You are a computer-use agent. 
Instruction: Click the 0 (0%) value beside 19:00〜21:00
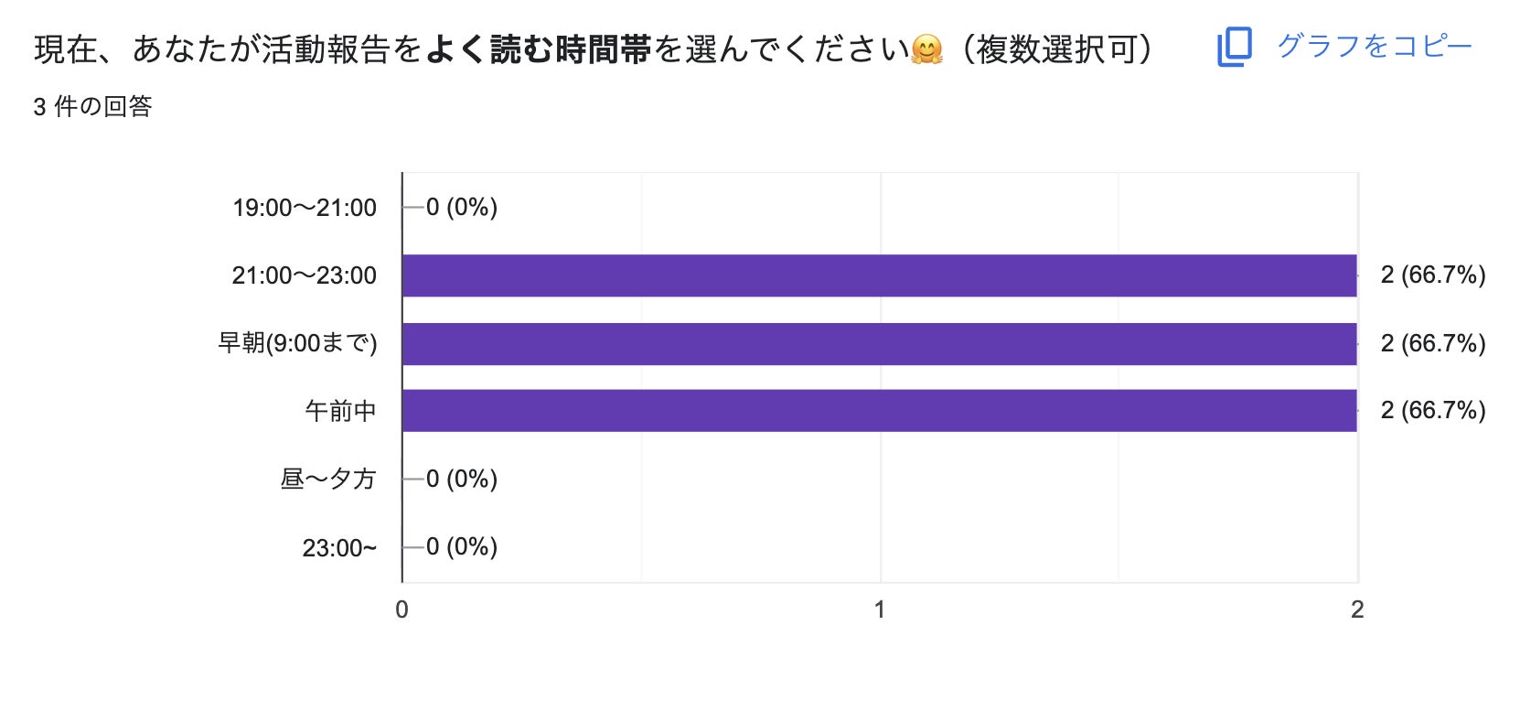(x=462, y=208)
